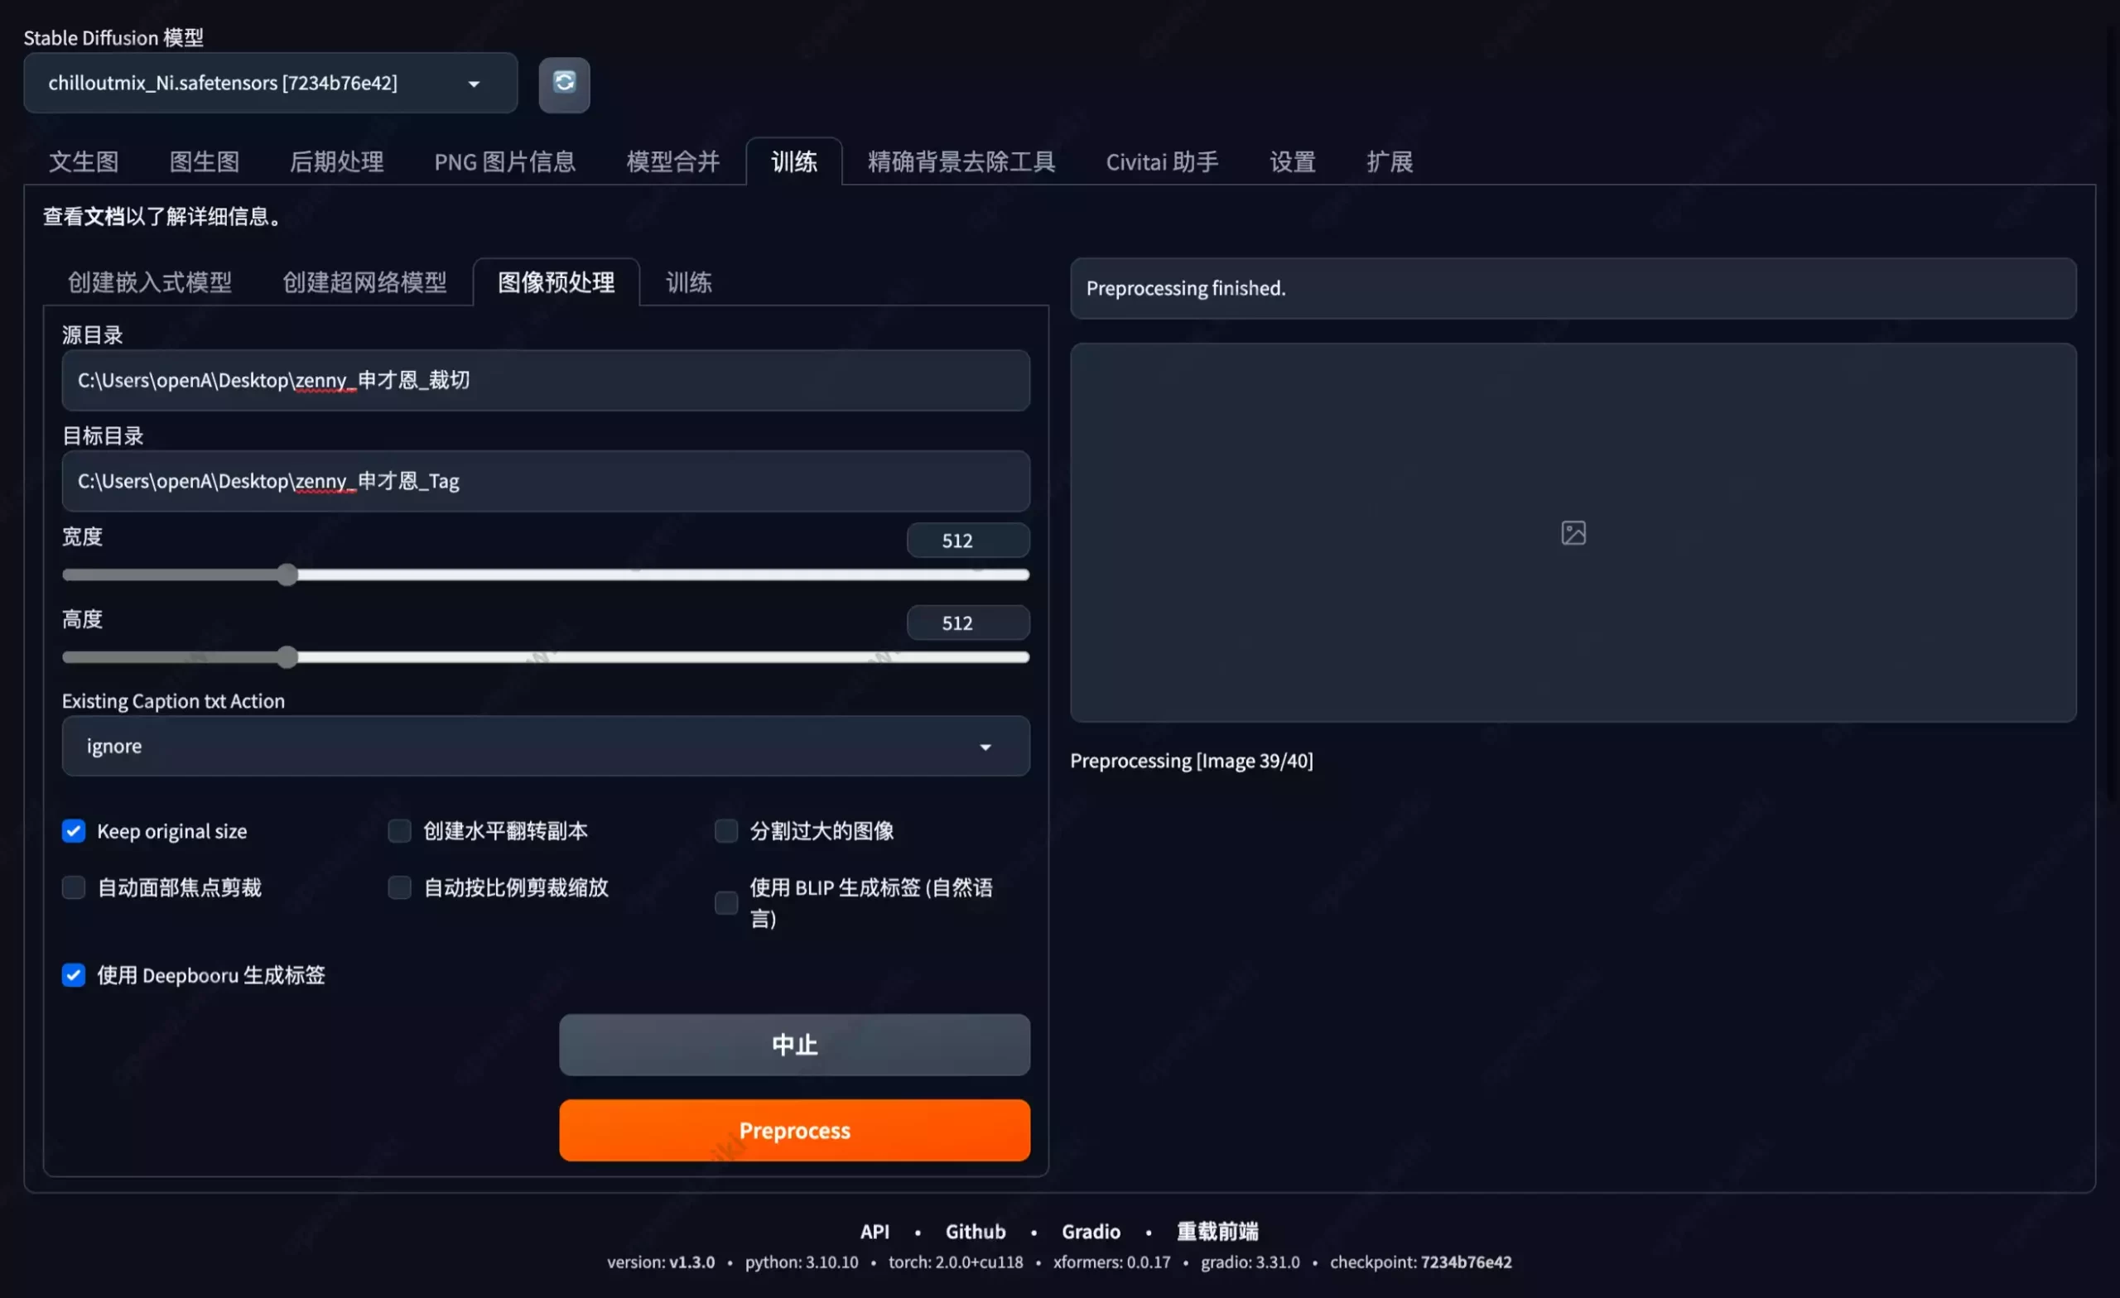Open the 设置 tab
This screenshot has height=1298, width=2120.
point(1293,161)
